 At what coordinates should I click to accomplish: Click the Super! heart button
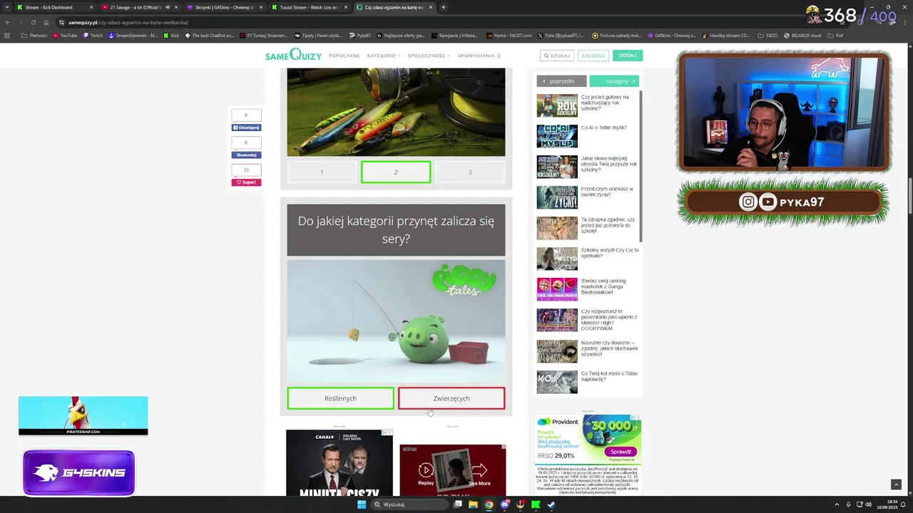(246, 182)
